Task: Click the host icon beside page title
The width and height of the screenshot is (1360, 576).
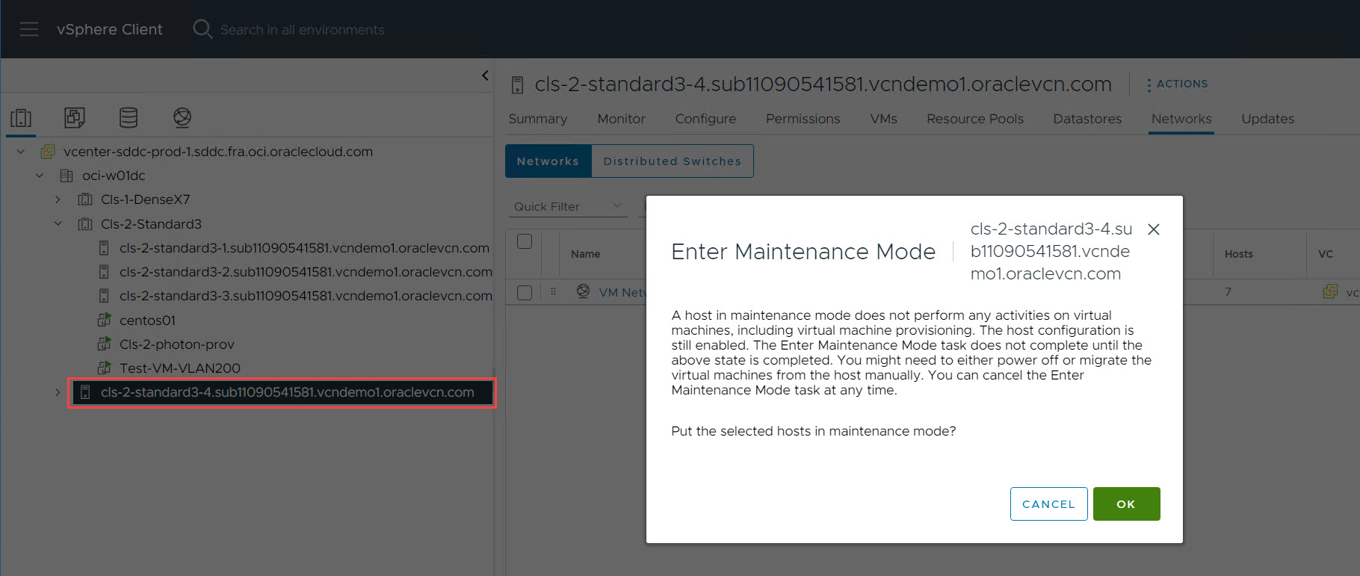Action: (517, 85)
